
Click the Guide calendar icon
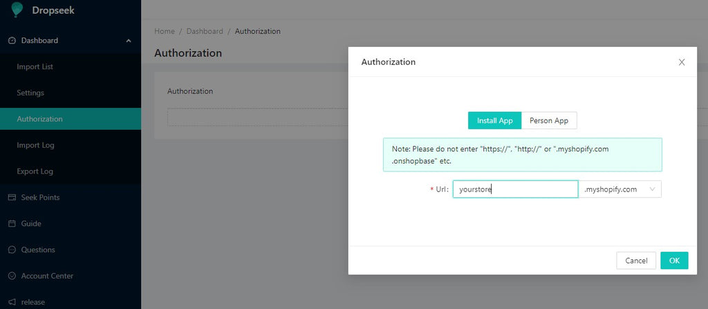point(12,224)
